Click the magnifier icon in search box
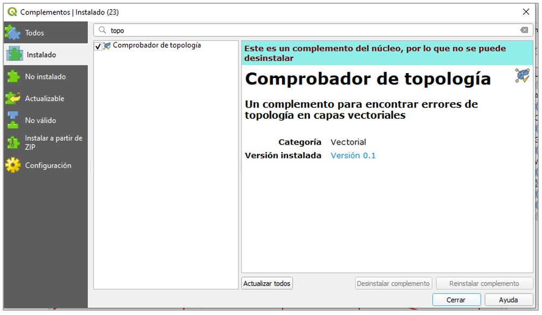The width and height of the screenshot is (542, 315). [102, 30]
